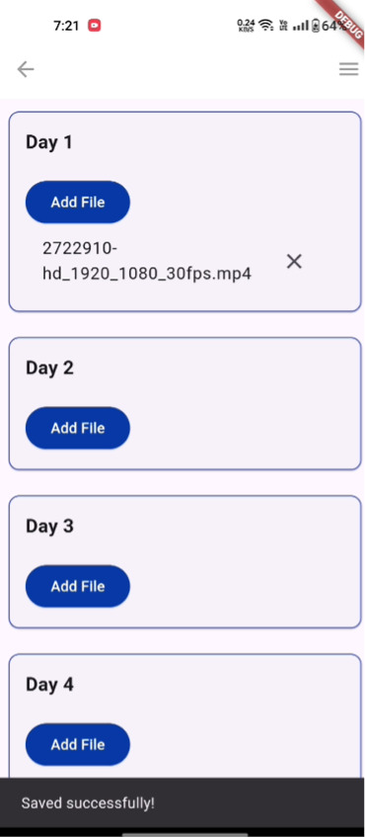Tap the DEBUG corner banner
Image resolution: width=365 pixels, height=837 pixels.
(346, 19)
